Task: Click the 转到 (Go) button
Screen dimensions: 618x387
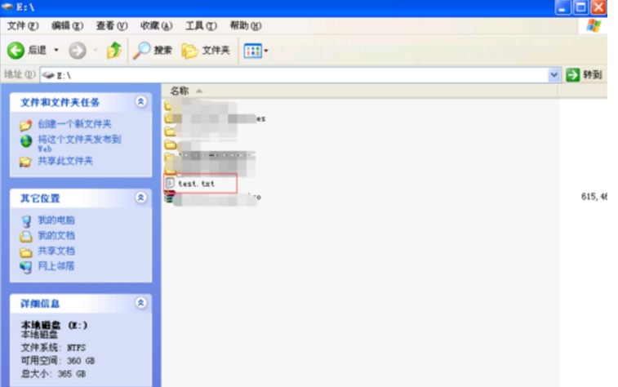Action: coord(584,75)
